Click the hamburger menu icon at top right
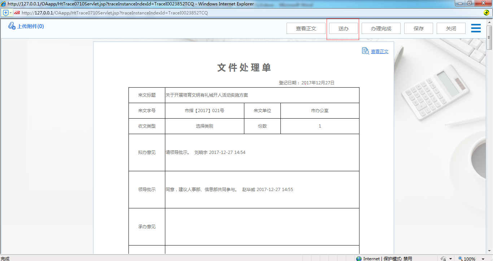Image resolution: width=493 pixels, height=261 pixels. (x=476, y=28)
